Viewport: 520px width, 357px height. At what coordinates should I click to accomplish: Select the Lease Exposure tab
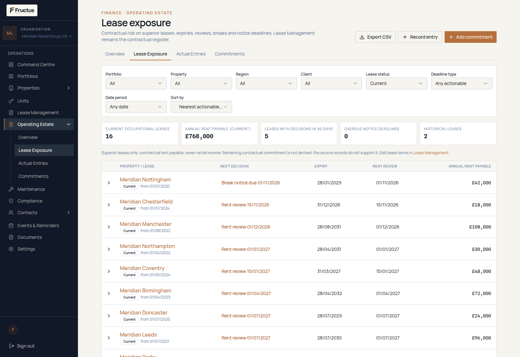[x=150, y=54]
